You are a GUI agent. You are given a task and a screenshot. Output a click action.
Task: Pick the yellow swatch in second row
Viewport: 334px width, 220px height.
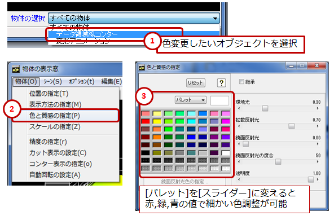coord(157,121)
